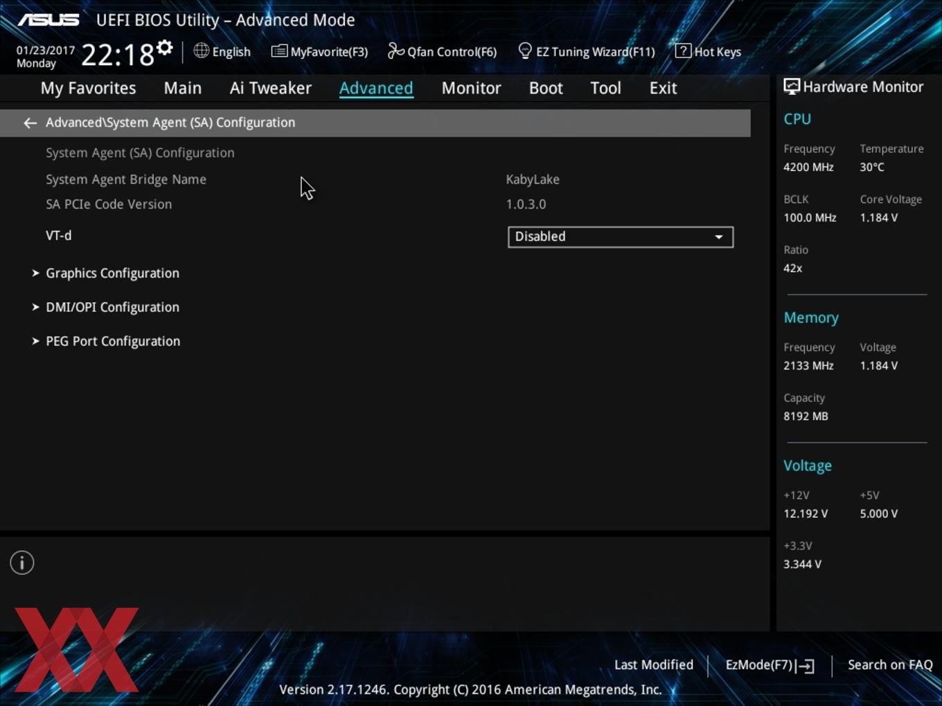Show Hot Keys label
The image size is (942, 706).
(x=718, y=52)
